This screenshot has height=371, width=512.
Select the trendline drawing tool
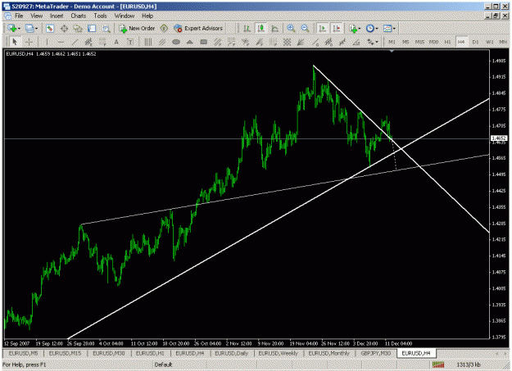pos(75,42)
